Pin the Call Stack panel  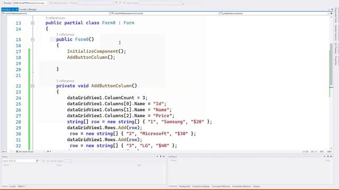(328, 157)
